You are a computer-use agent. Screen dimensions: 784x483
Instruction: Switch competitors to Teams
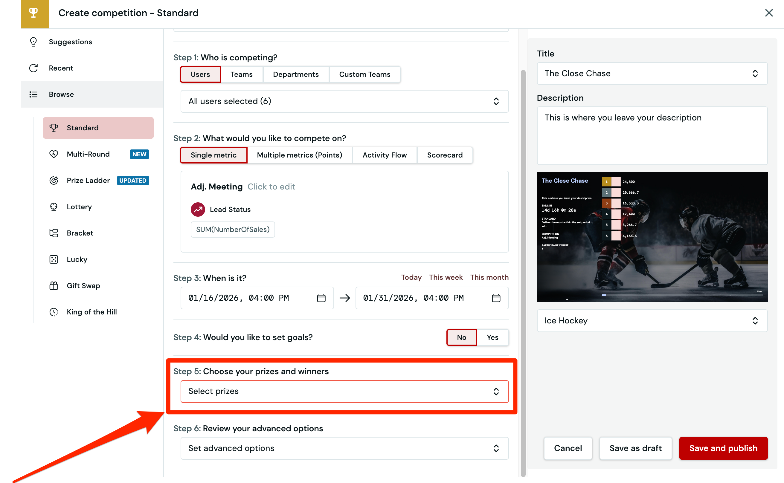coord(242,74)
